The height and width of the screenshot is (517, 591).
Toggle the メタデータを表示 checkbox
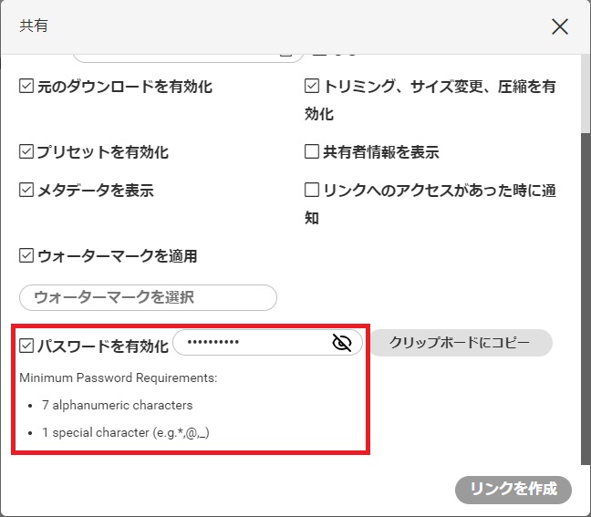click(x=26, y=191)
